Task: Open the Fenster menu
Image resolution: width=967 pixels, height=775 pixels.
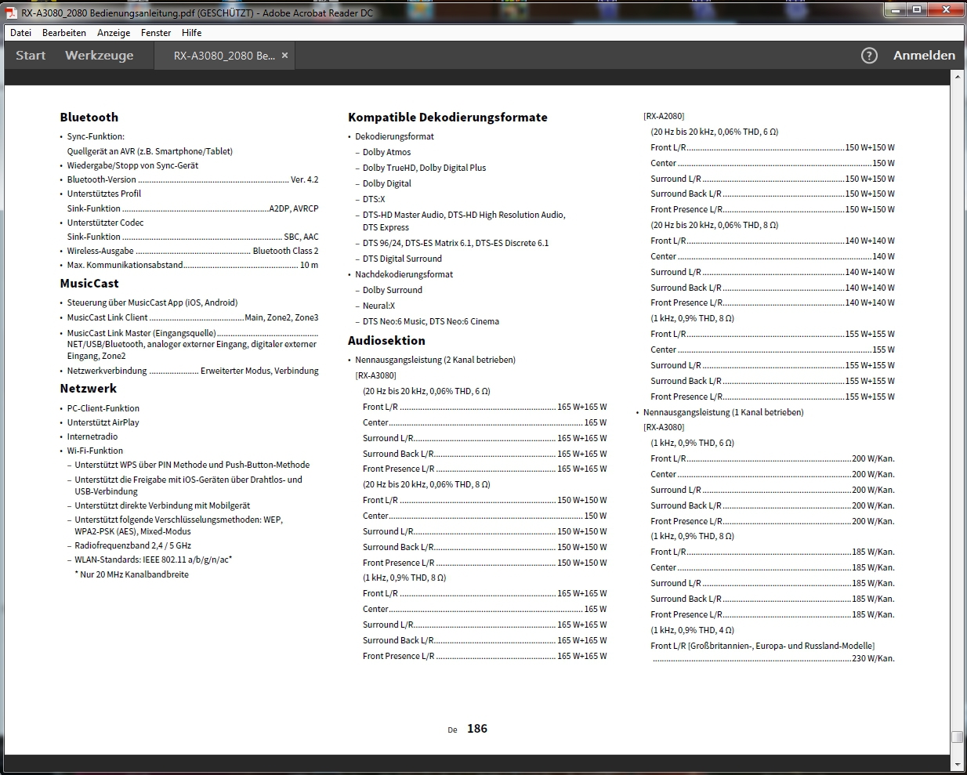Action: point(156,33)
